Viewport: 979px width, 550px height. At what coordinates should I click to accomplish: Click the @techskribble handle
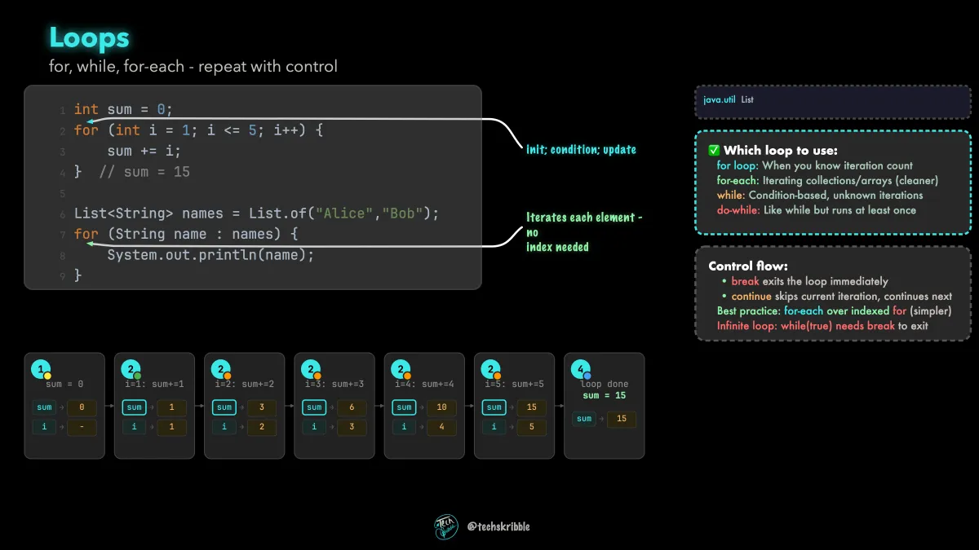[498, 526]
